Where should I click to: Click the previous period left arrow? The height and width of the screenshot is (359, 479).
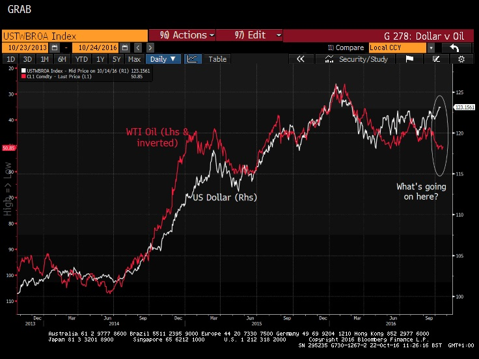[139, 47]
